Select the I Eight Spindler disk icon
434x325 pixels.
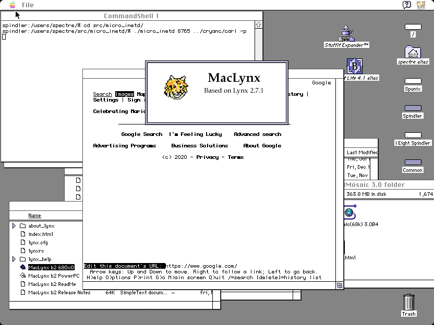(413, 135)
